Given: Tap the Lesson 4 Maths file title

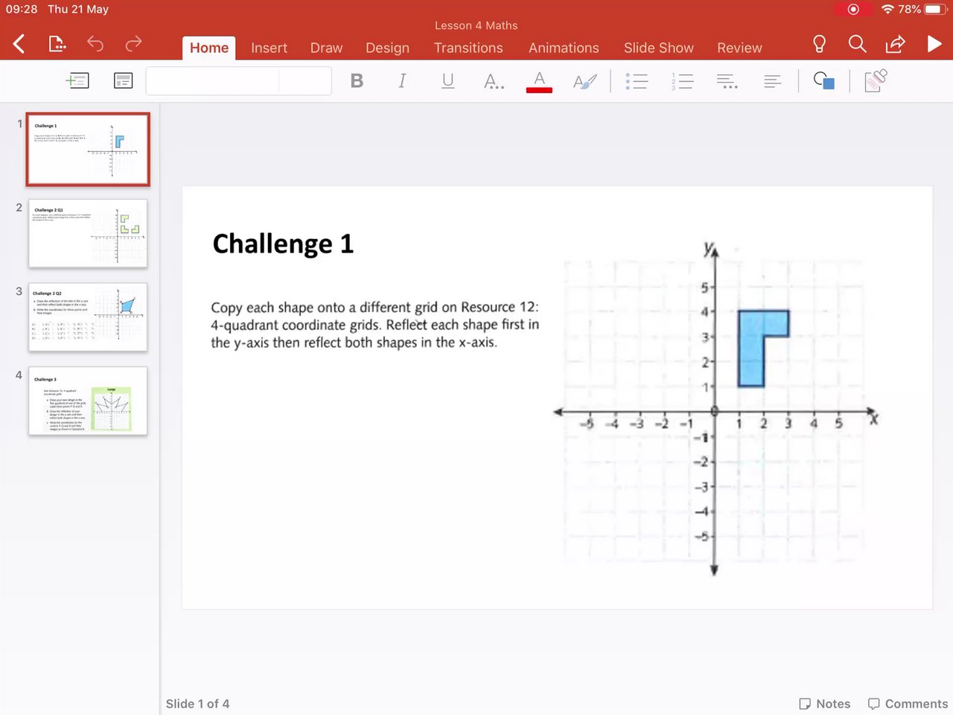Looking at the screenshot, I should coord(476,25).
